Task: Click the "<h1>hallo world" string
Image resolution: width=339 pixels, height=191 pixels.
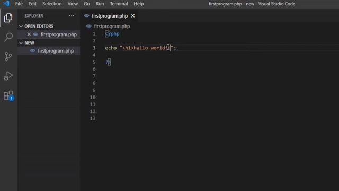Action: (146, 48)
